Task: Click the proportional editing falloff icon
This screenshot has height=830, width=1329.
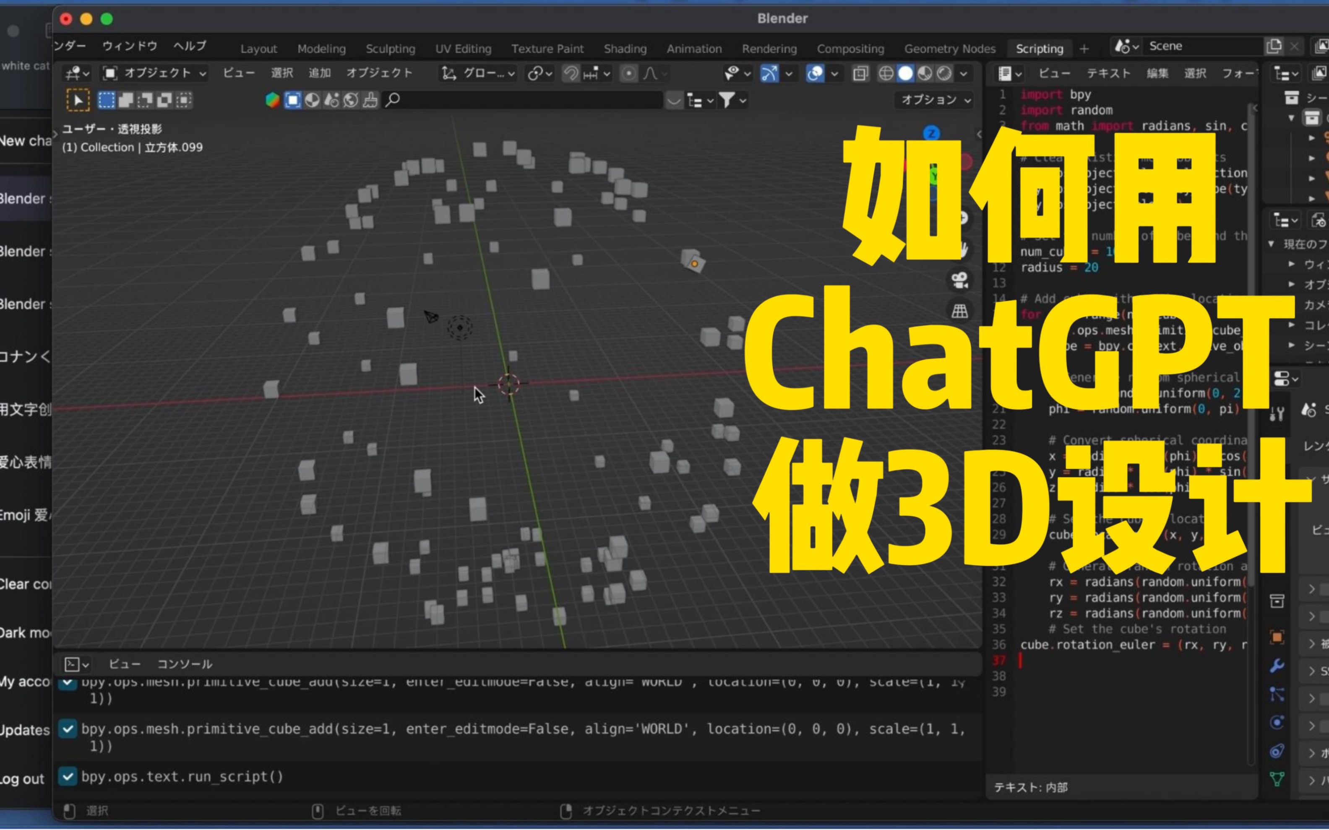Action: click(x=651, y=73)
